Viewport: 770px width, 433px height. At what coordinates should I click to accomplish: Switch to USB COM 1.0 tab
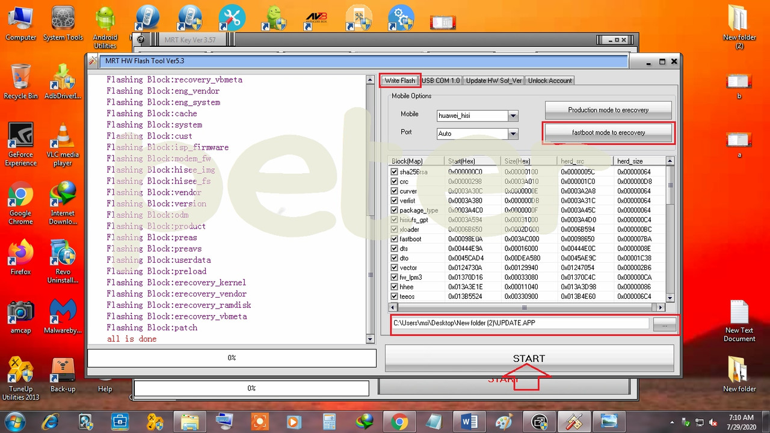440,81
